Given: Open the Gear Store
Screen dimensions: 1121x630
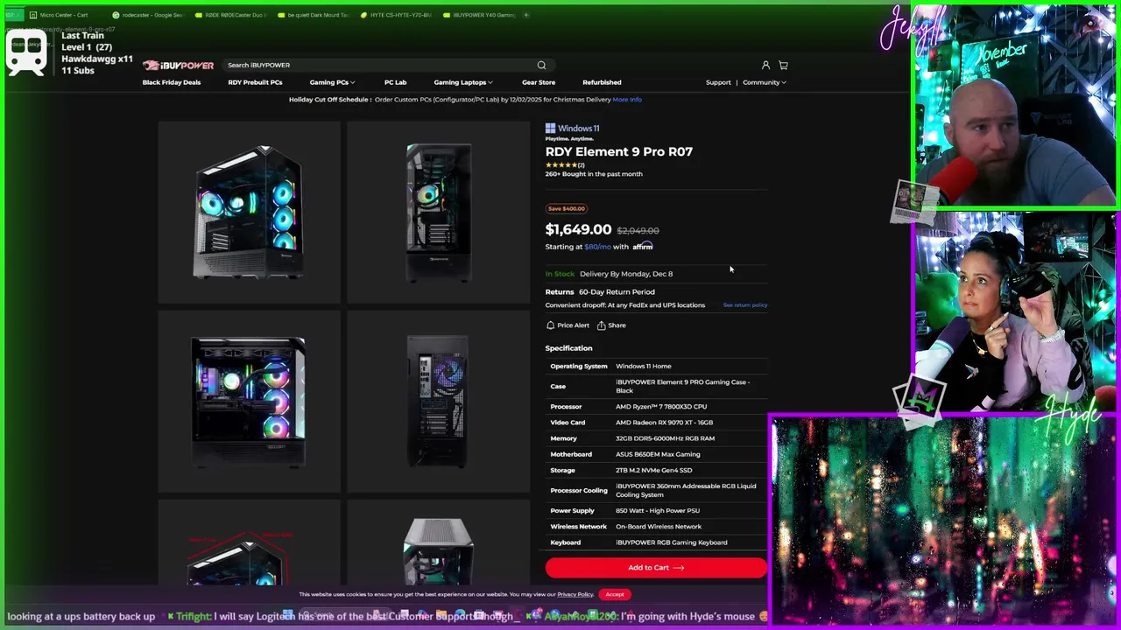Looking at the screenshot, I should (x=539, y=82).
